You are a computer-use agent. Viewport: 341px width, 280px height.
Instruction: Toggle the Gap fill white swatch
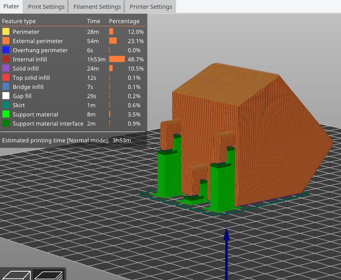6,96
